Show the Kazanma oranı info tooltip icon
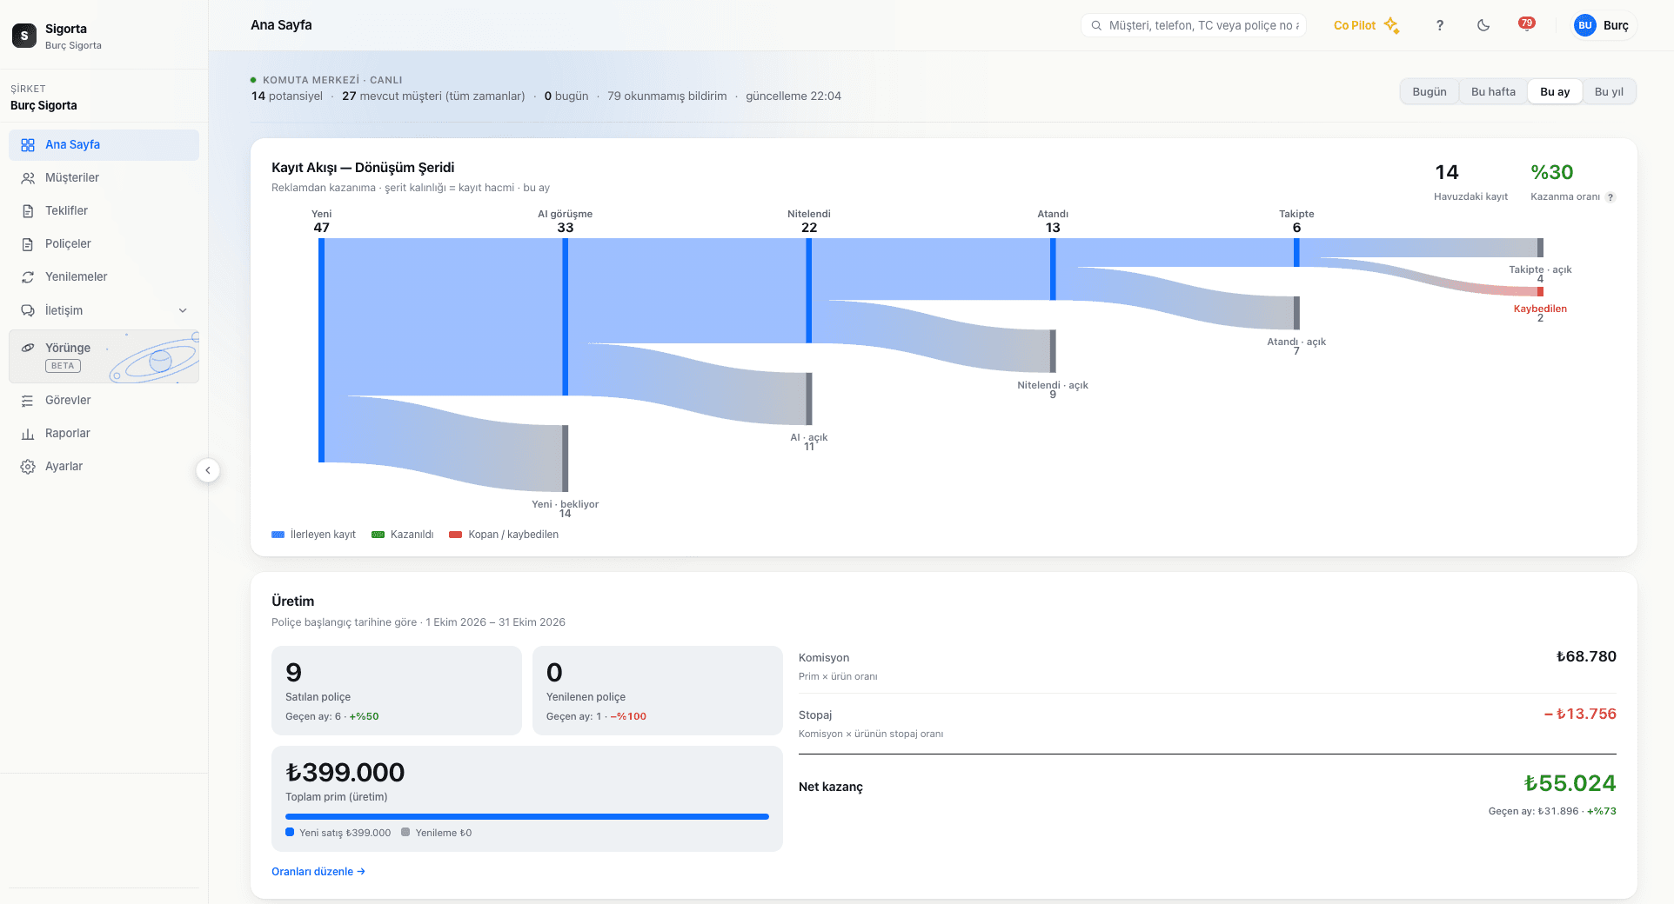 pos(1610,197)
